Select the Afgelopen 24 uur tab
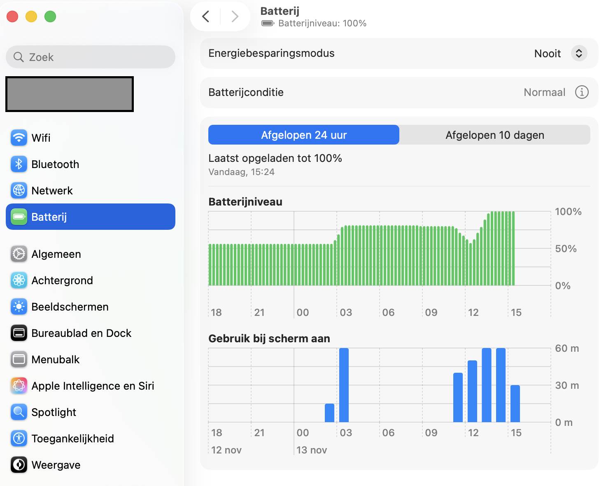The image size is (606, 486). click(303, 135)
